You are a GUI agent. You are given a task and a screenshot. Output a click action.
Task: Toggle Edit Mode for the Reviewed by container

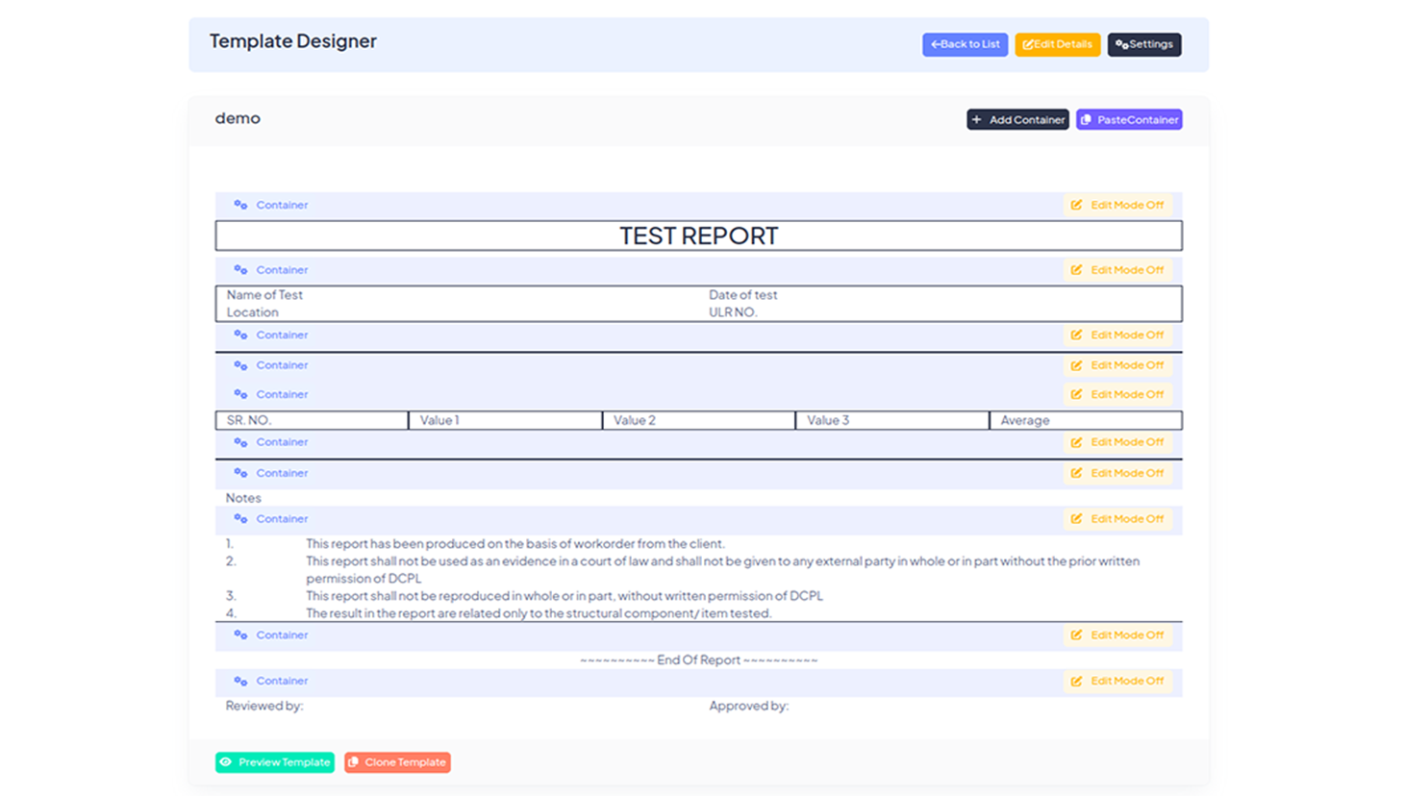pyautogui.click(x=1117, y=681)
